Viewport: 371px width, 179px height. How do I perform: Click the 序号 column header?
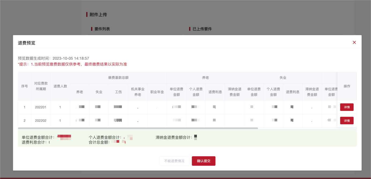click(24, 86)
